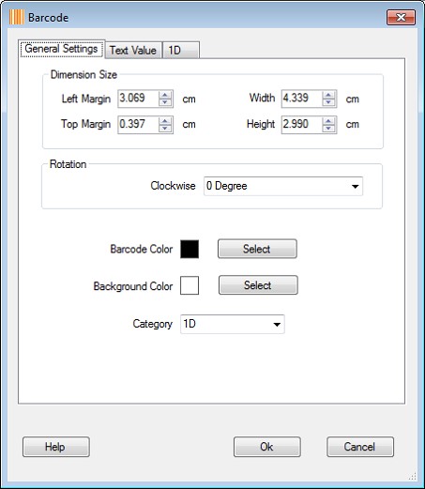This screenshot has height=489, width=425.
Task: Open the 1D tab
Action: (x=181, y=50)
